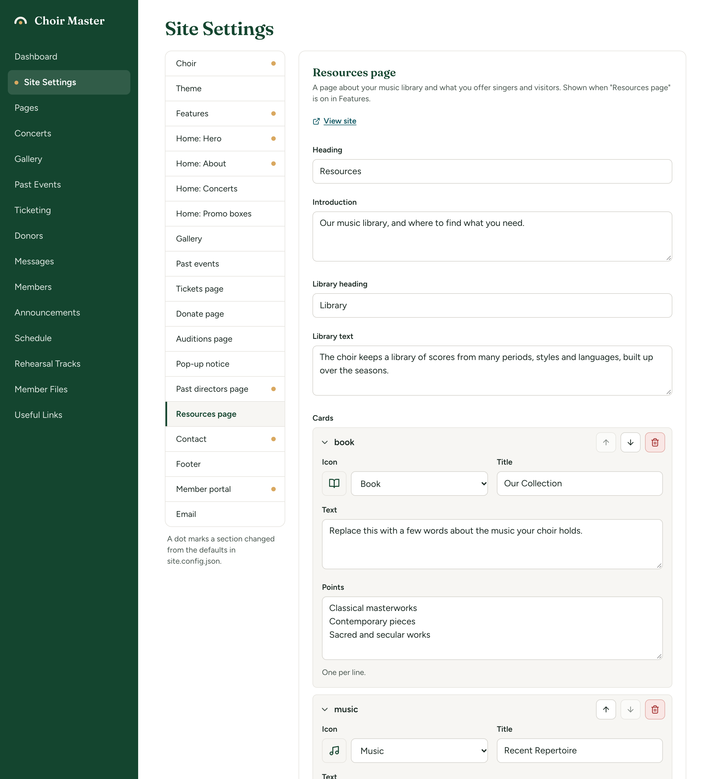Viewport: 713px width, 779px height.
Task: Click the Choir Master logo icon
Action: 21,21
